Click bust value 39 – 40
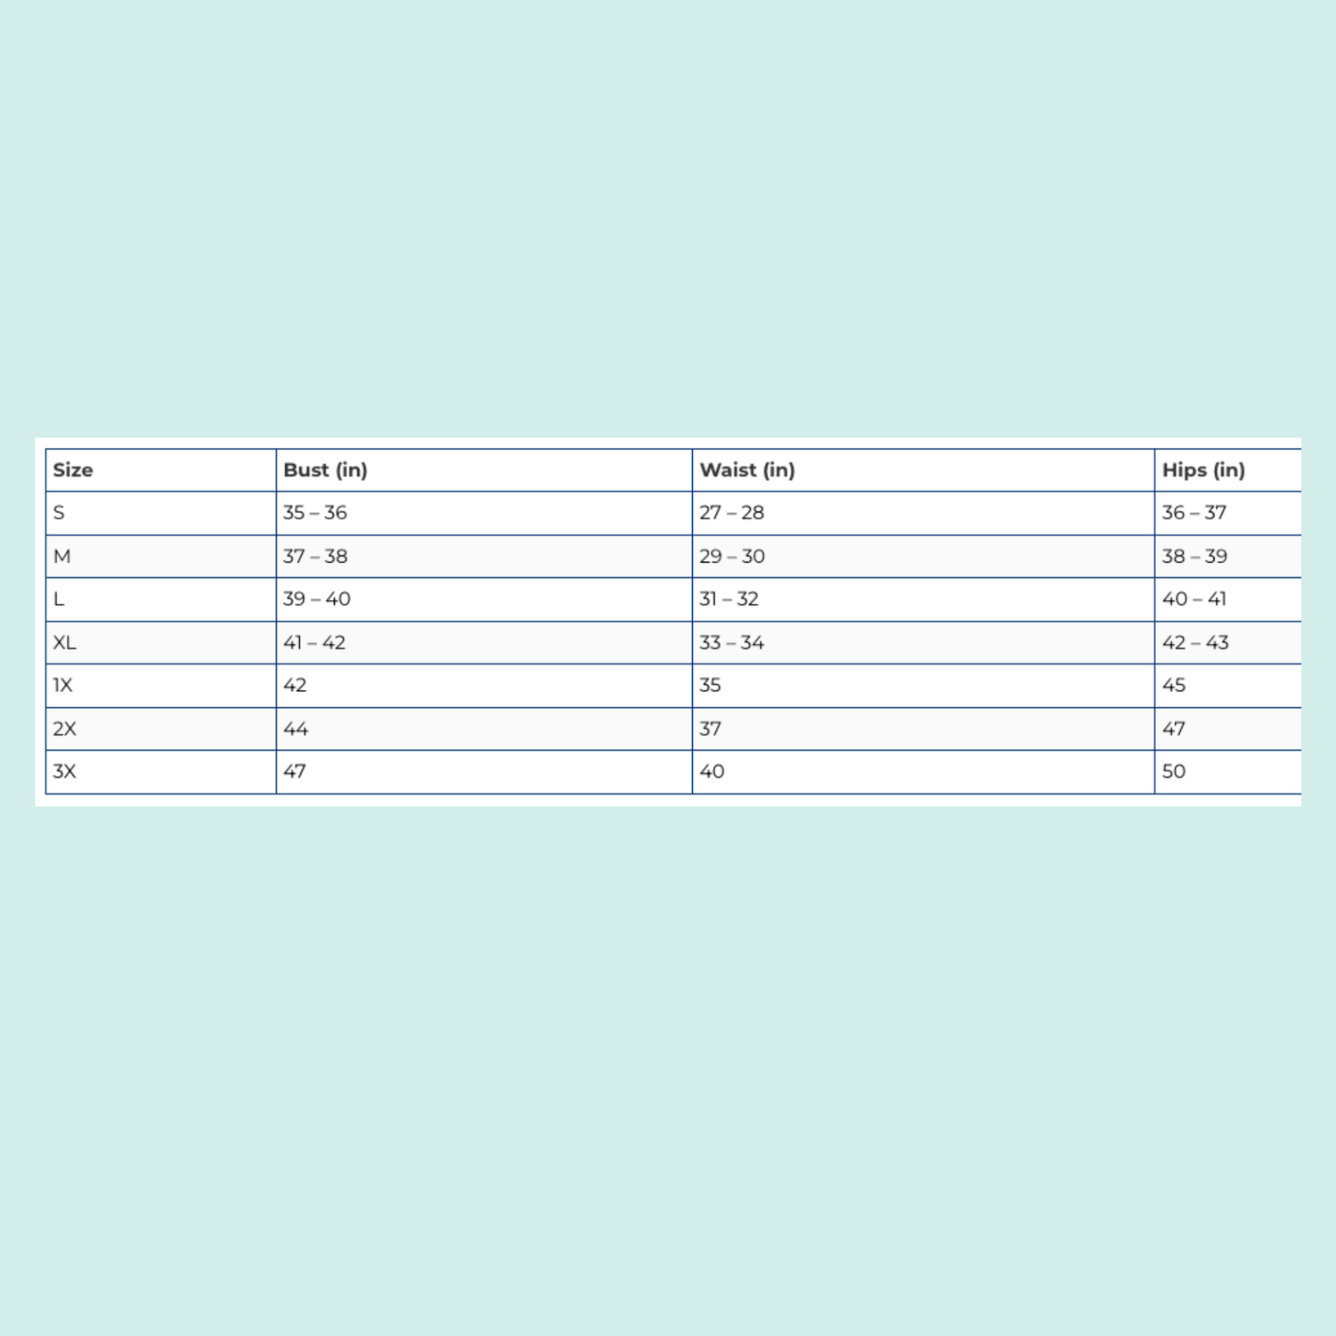This screenshot has width=1336, height=1336. pos(316,599)
